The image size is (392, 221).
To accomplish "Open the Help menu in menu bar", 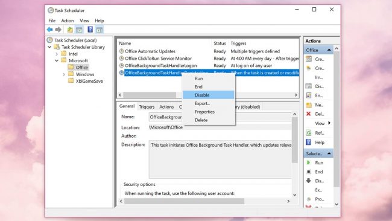I will pyautogui.click(x=100, y=21).
